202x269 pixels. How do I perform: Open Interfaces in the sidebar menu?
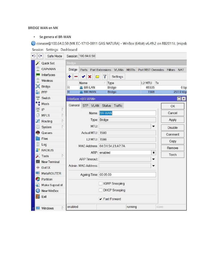tap(48, 75)
